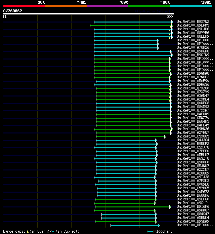Click the UniRef100_O80593 label
The height and width of the screenshot is (234, 215).
click(193, 107)
